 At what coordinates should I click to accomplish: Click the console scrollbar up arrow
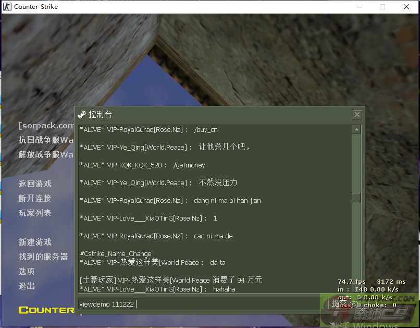356,130
